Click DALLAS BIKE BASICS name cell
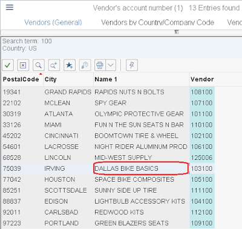The height and width of the screenshot is (229, 242). click(141, 168)
